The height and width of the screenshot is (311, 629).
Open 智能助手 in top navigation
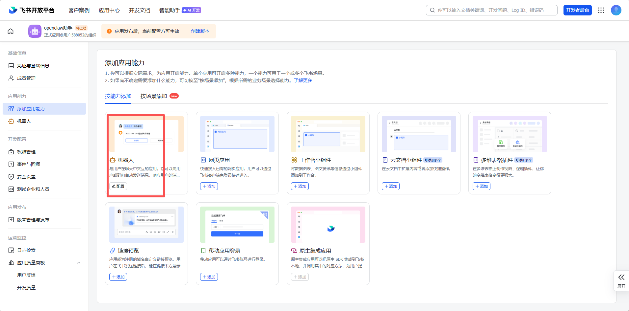click(170, 10)
